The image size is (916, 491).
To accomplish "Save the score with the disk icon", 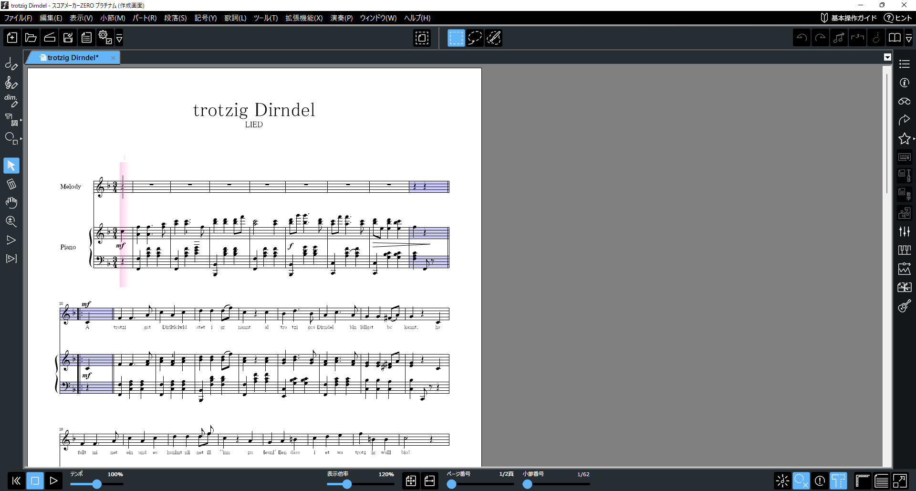I will tap(68, 38).
